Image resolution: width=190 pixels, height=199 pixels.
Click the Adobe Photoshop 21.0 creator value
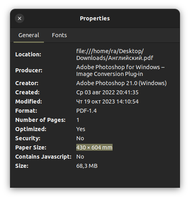[x=121, y=83]
